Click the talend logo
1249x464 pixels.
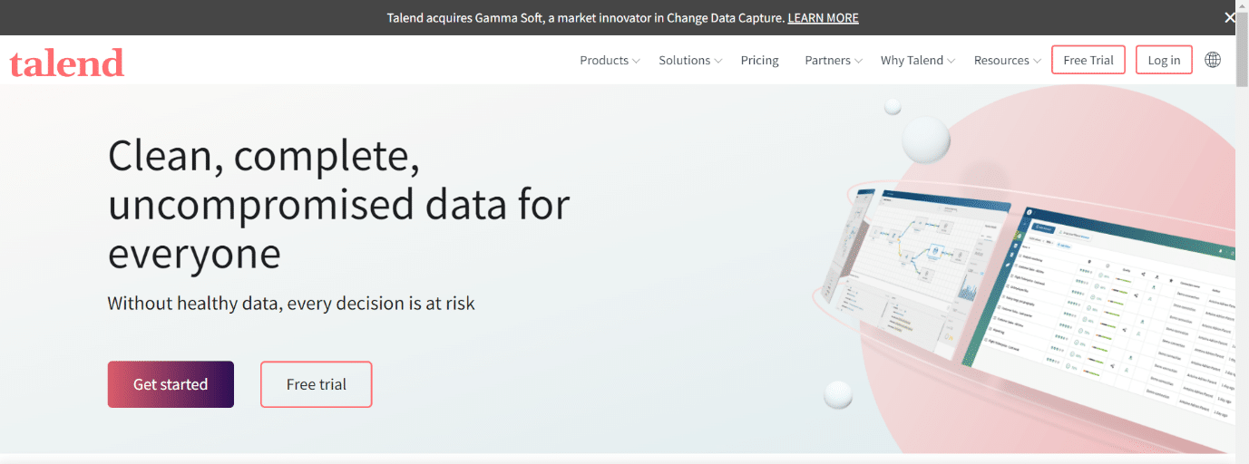pyautogui.click(x=66, y=62)
